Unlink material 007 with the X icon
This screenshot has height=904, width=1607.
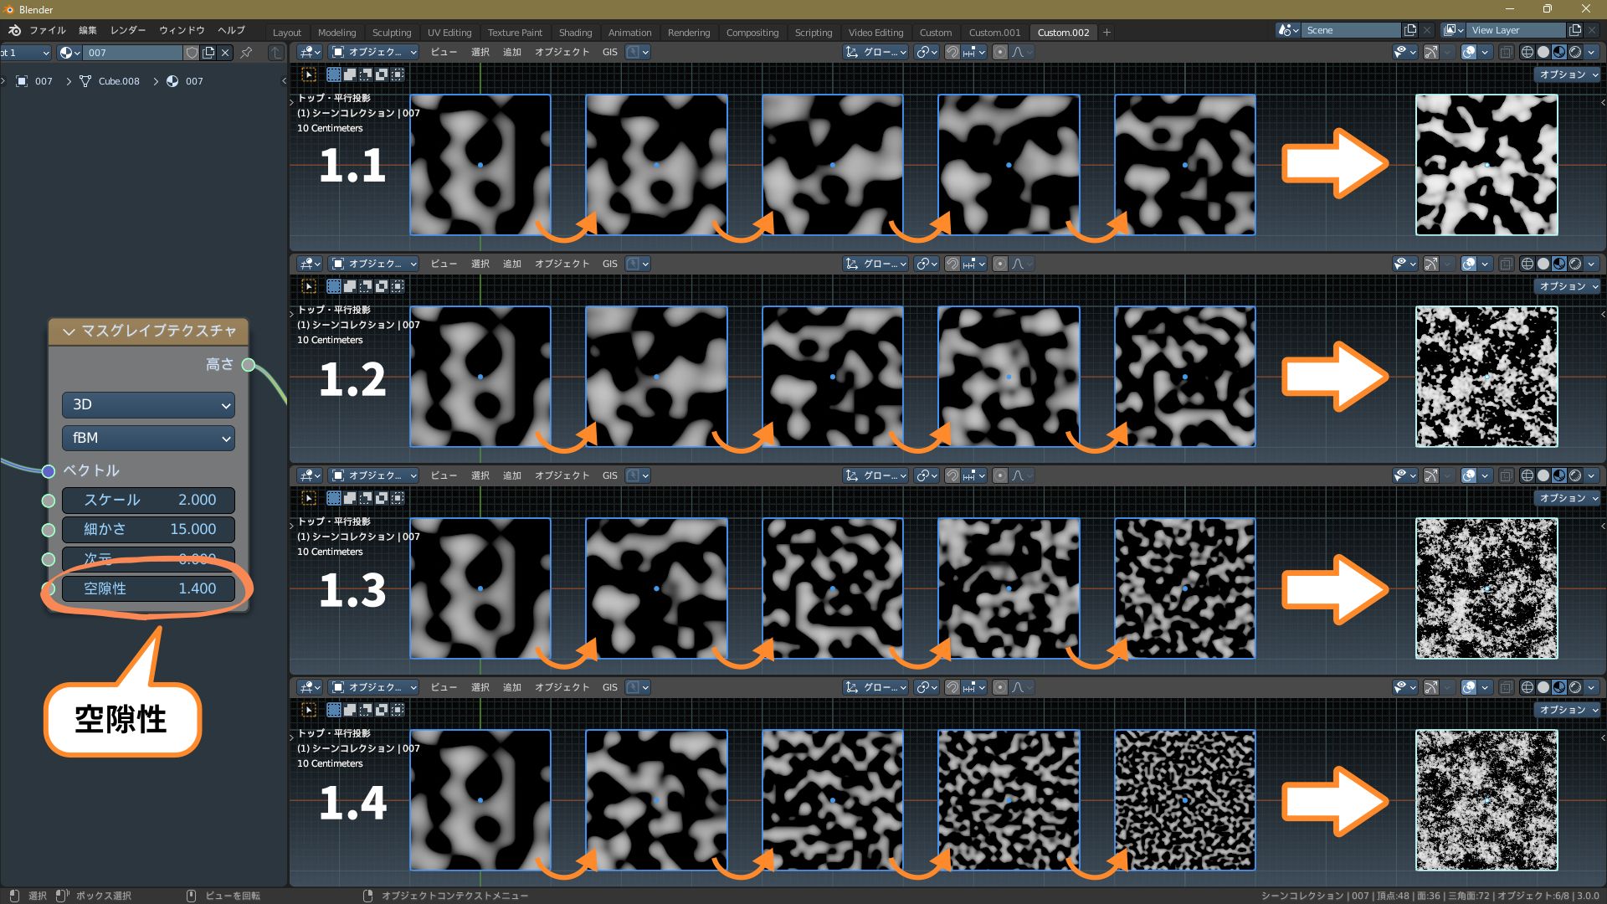tap(225, 53)
